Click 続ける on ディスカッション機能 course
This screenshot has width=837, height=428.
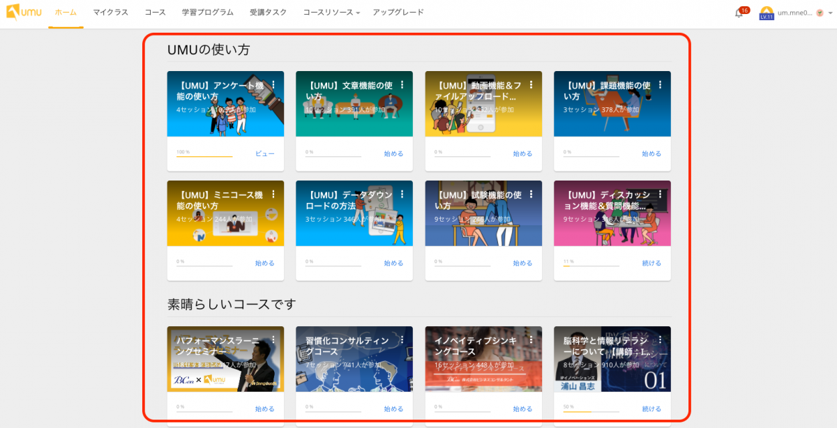pyautogui.click(x=651, y=263)
